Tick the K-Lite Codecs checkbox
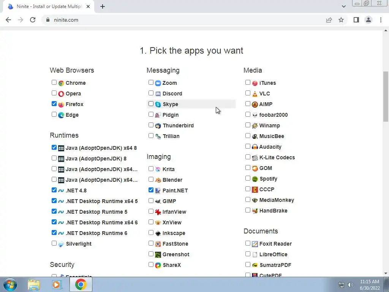Image resolution: width=389 pixels, height=292 pixels. [248, 157]
